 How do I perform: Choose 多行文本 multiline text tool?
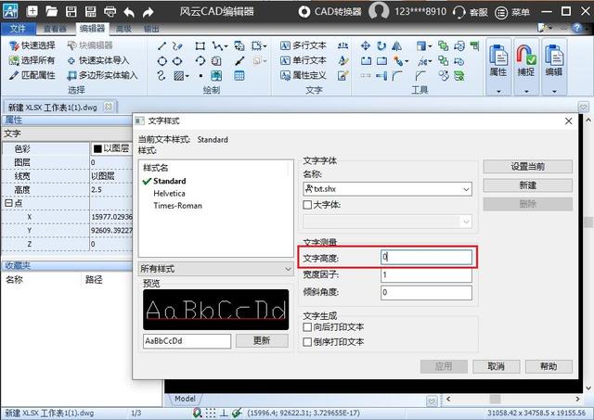point(303,45)
